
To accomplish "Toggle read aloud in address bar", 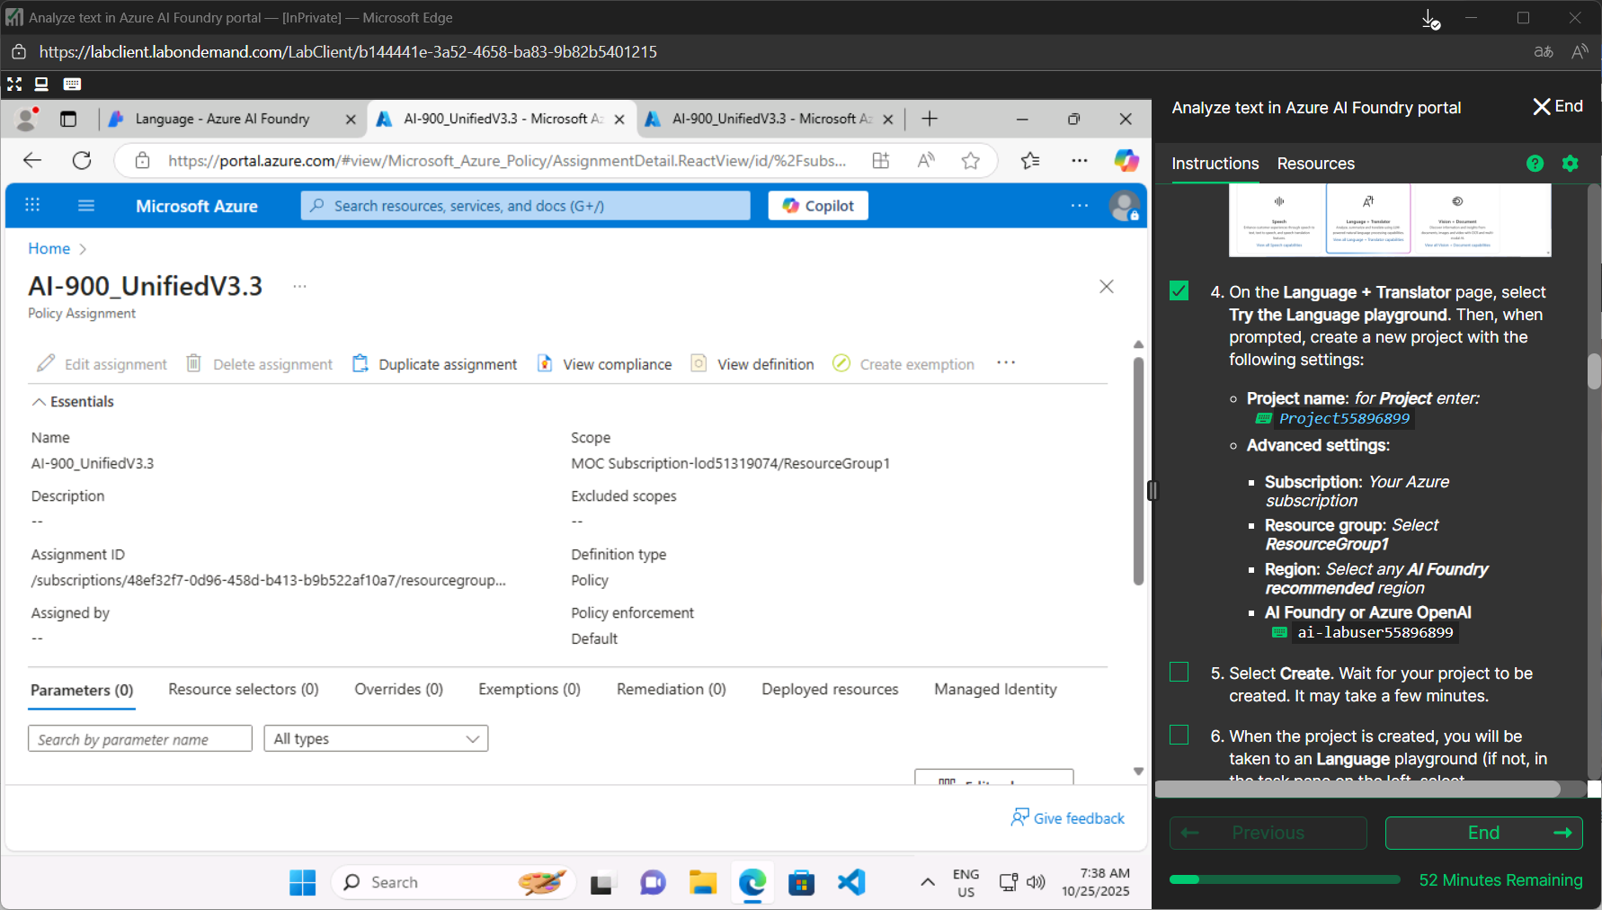I will point(926,160).
